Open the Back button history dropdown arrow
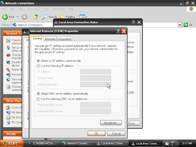This screenshot has width=196, height=147. (x=17, y=17)
